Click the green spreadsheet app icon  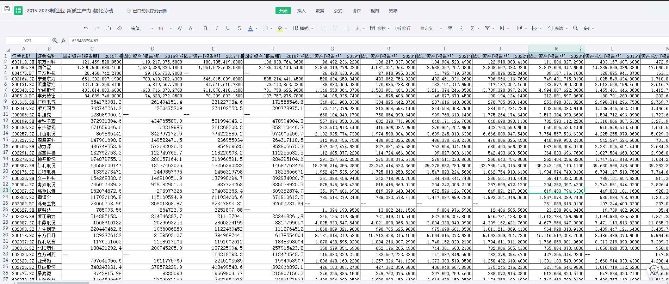click(18, 11)
